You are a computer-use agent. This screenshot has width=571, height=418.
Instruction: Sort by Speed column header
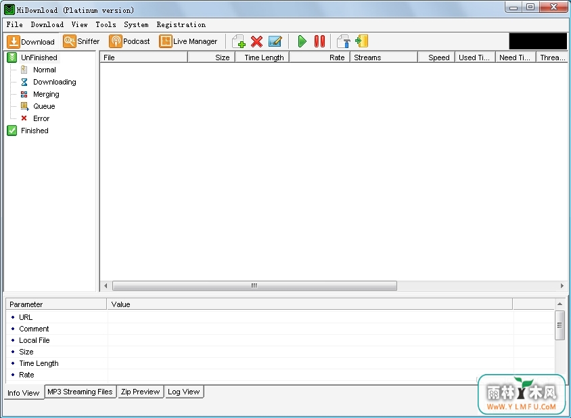[436, 57]
